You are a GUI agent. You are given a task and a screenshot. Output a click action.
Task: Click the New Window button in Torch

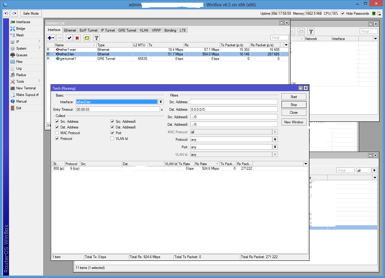click(294, 122)
